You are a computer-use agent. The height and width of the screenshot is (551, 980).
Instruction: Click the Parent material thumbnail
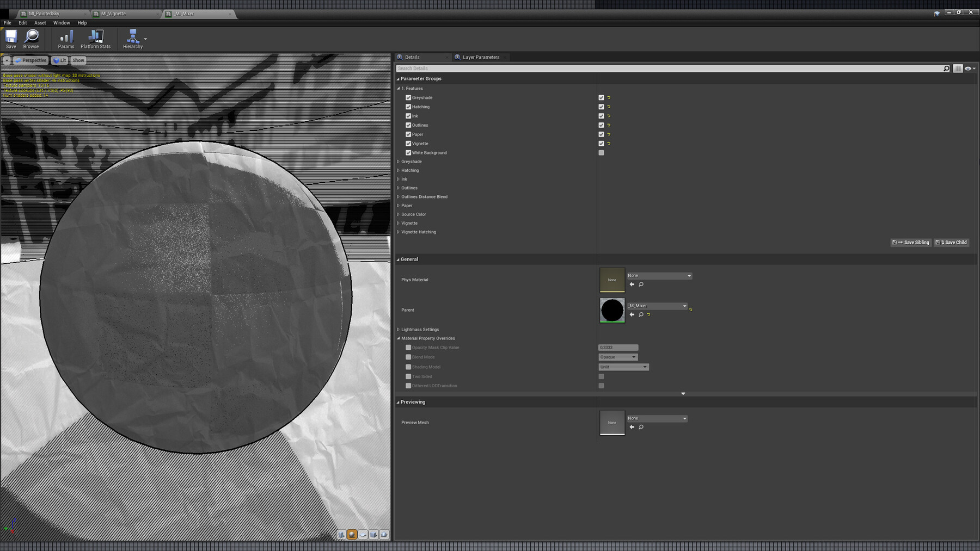(612, 310)
